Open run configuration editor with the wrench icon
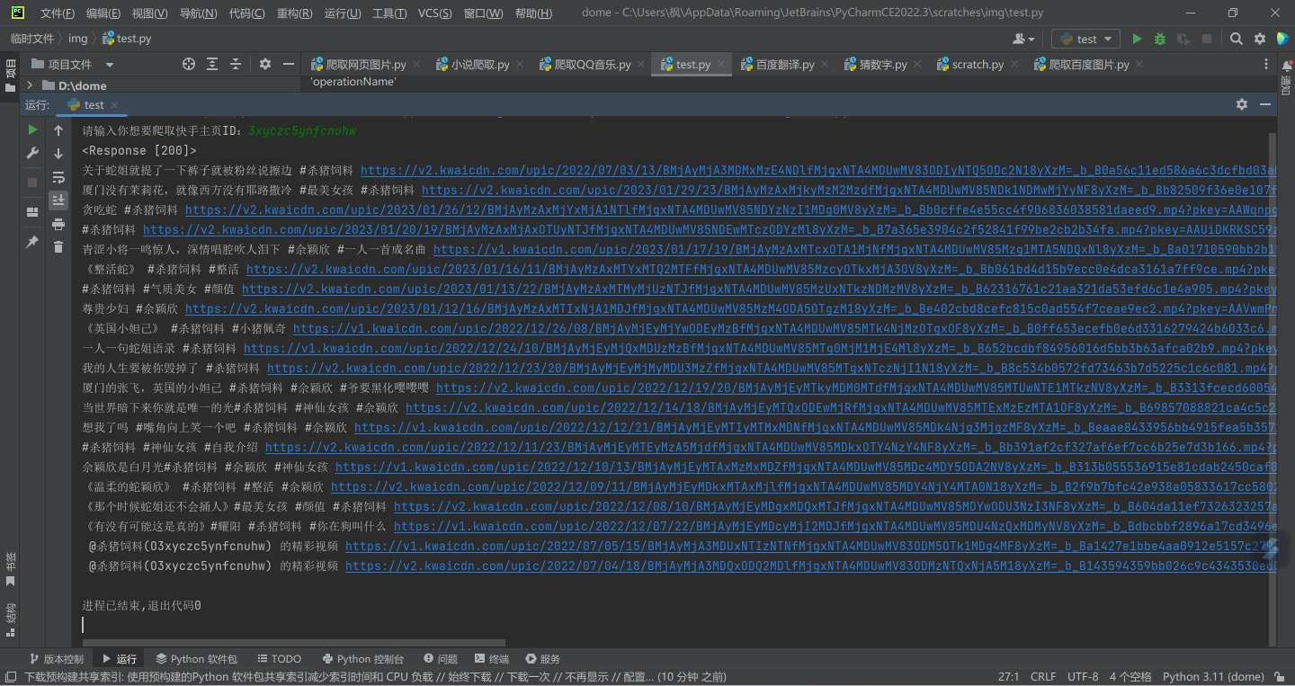1295x686 pixels. (x=32, y=151)
